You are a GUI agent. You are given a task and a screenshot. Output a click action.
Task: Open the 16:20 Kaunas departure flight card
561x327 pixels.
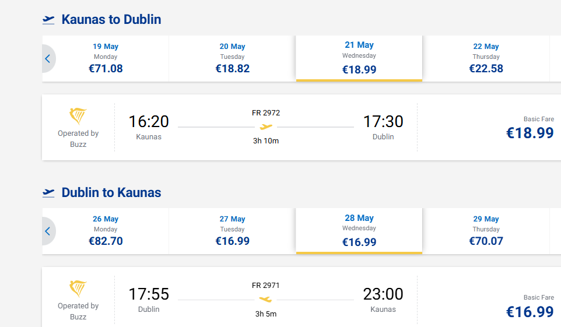301,128
